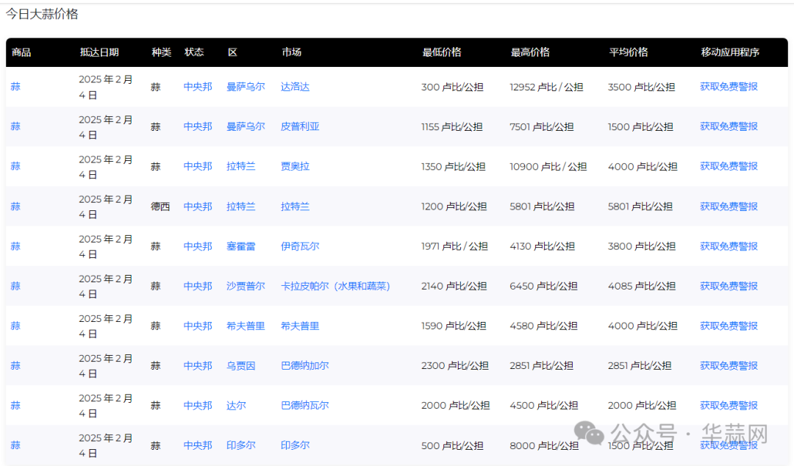
Task: Click 中央邦 state in the 伊奇瓦尔 row
Action: tap(198, 246)
